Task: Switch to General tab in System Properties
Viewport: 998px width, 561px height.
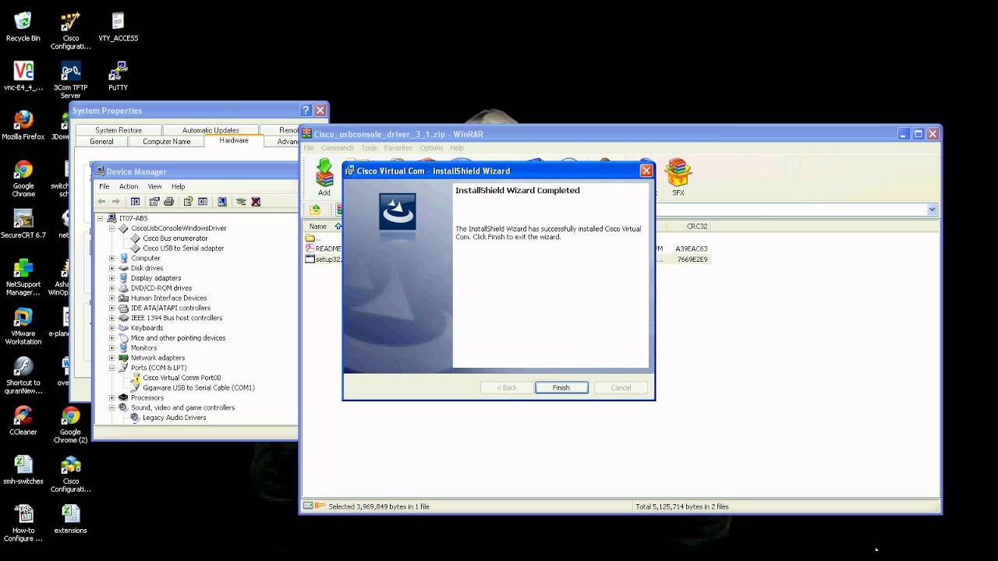Action: 101,142
